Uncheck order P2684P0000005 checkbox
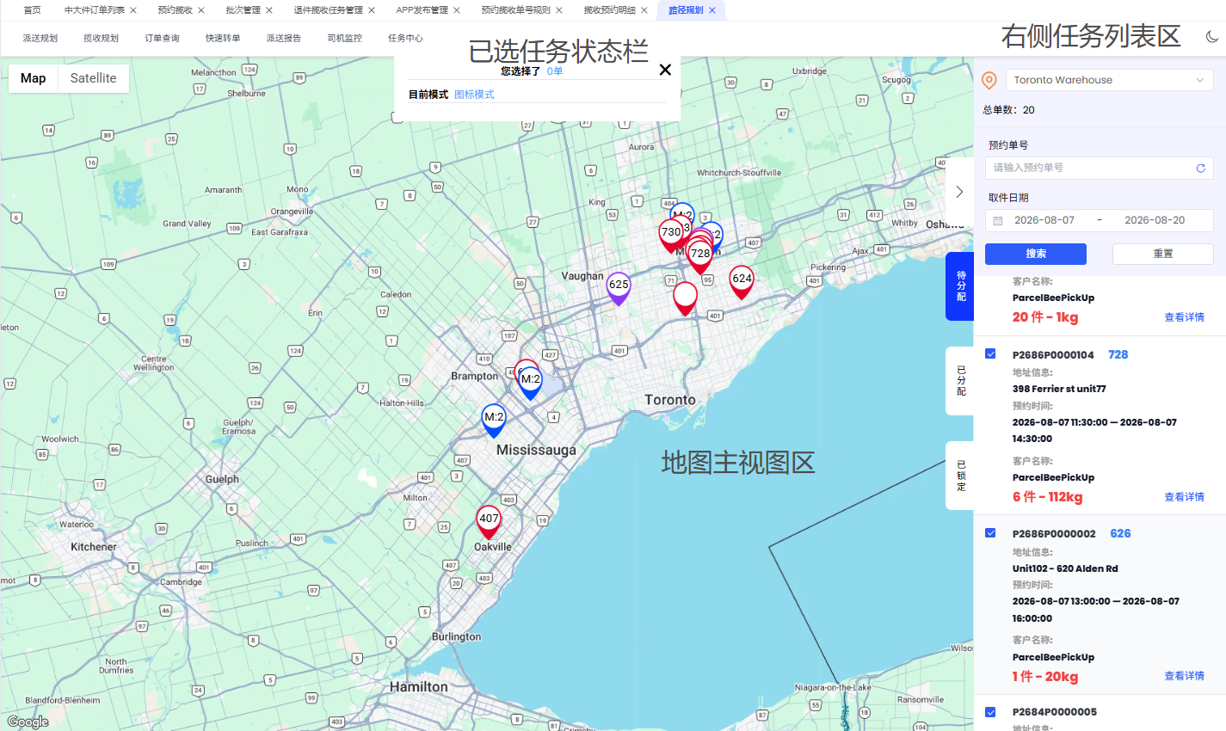Image resolution: width=1226 pixels, height=731 pixels. click(x=990, y=712)
